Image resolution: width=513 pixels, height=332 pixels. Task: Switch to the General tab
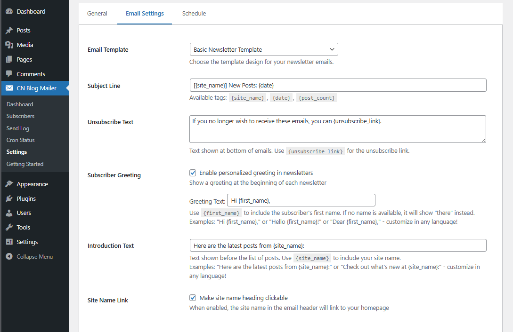pyautogui.click(x=98, y=14)
